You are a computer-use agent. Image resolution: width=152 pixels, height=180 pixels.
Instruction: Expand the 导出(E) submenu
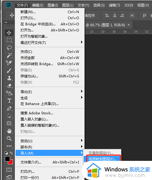pyautogui.click(x=50, y=92)
